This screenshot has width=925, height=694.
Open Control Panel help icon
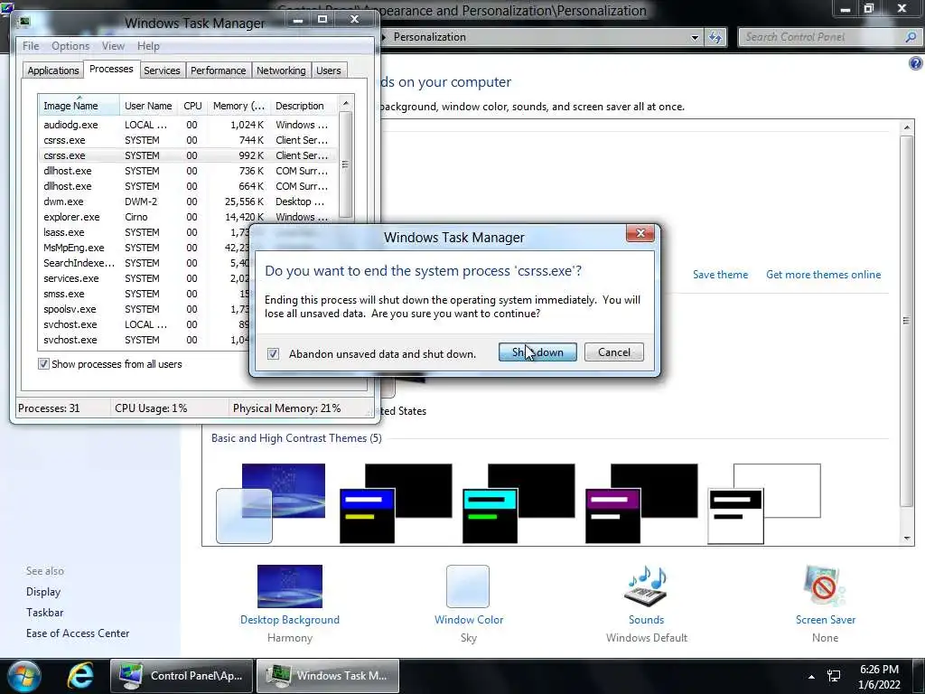(x=915, y=63)
